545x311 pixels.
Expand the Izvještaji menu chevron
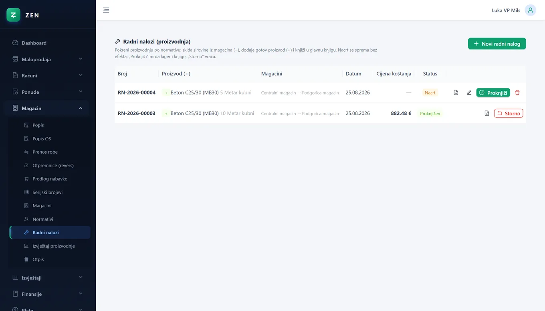[x=81, y=277]
